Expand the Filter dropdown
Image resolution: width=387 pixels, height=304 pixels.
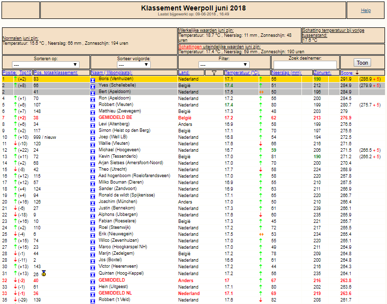click(x=224, y=65)
